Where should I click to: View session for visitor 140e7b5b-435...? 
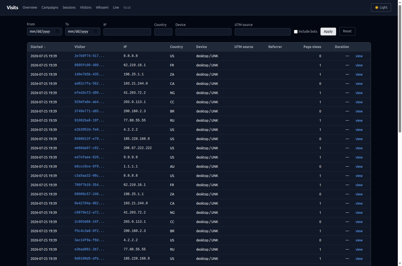click(359, 75)
